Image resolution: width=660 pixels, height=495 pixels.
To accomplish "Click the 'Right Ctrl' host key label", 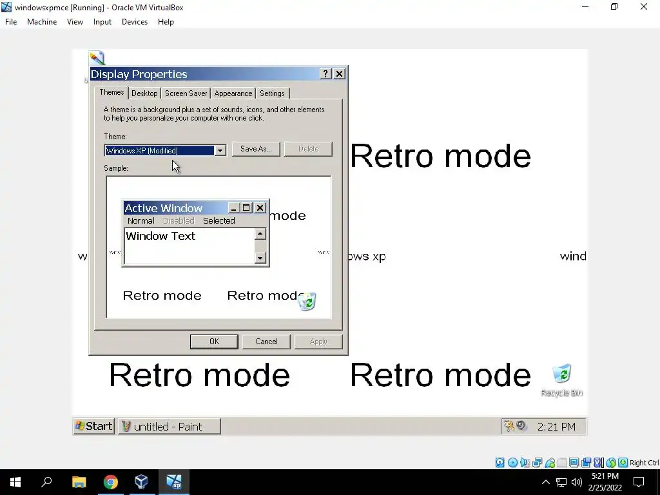I will click(x=644, y=463).
